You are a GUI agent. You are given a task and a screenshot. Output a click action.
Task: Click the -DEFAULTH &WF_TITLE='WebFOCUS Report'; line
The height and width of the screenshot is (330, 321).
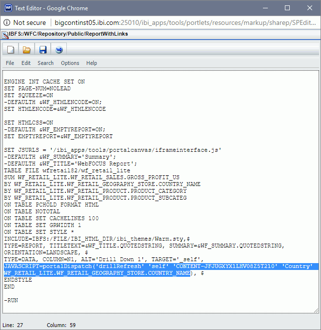(70, 164)
